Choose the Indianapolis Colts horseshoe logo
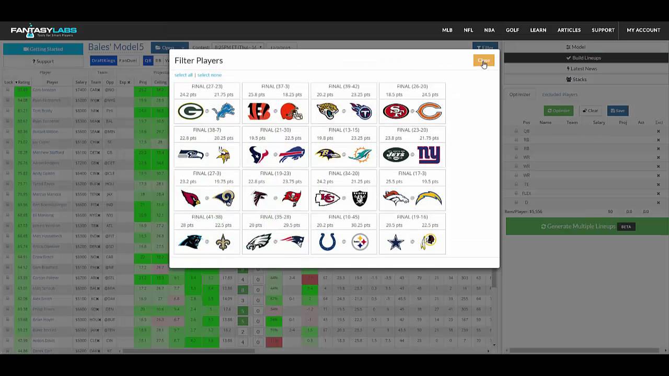 327,242
